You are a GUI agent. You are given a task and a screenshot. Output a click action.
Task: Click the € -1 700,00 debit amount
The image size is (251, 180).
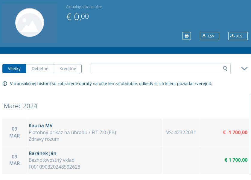pyautogui.click(x=235, y=132)
